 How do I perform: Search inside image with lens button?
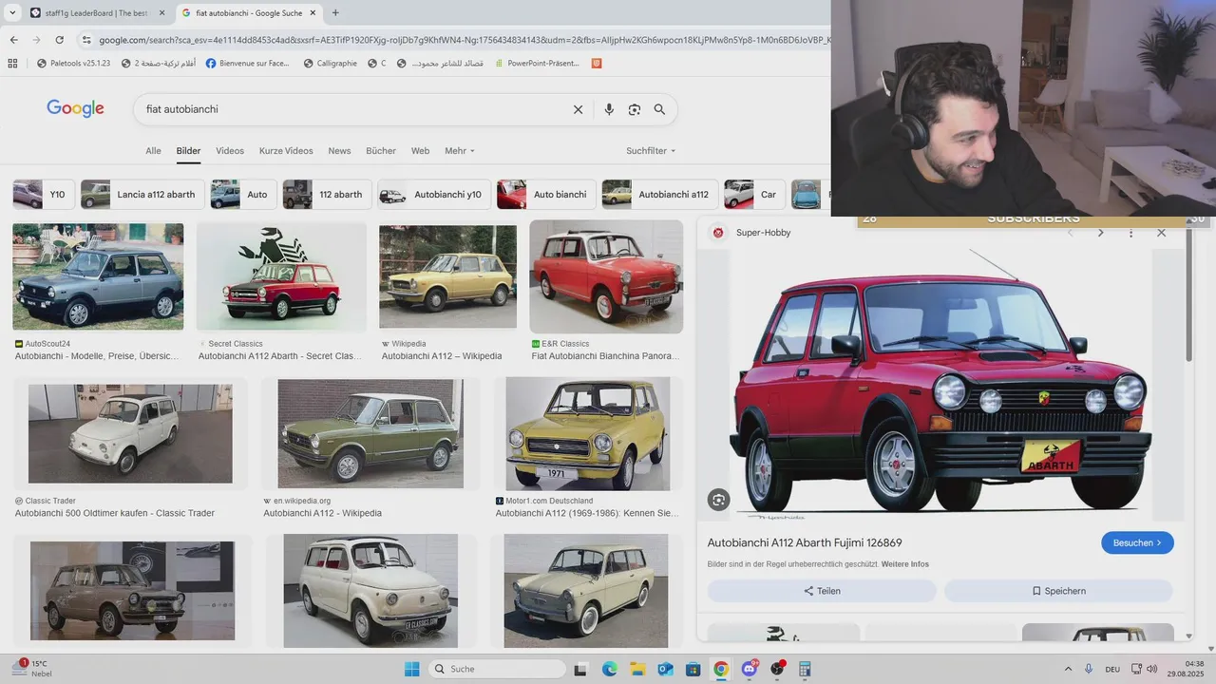pos(719,500)
